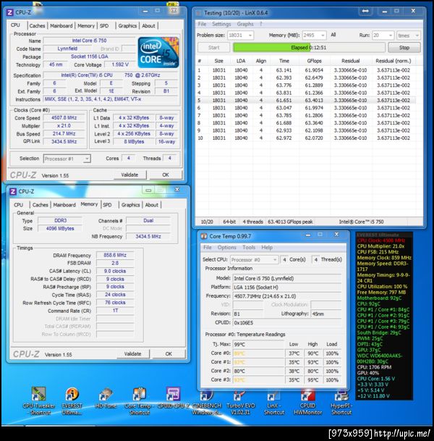Click CPU-Z app icon in top window title bar
The image size is (434, 441).
[x=10, y=12]
